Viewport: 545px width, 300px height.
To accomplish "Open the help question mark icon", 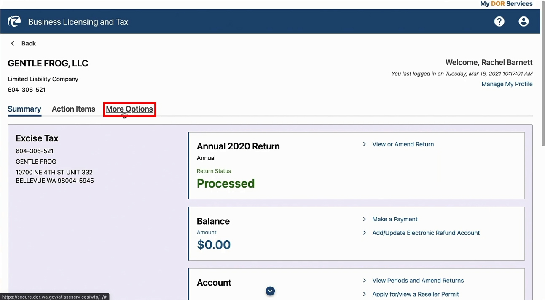I will [x=499, y=21].
